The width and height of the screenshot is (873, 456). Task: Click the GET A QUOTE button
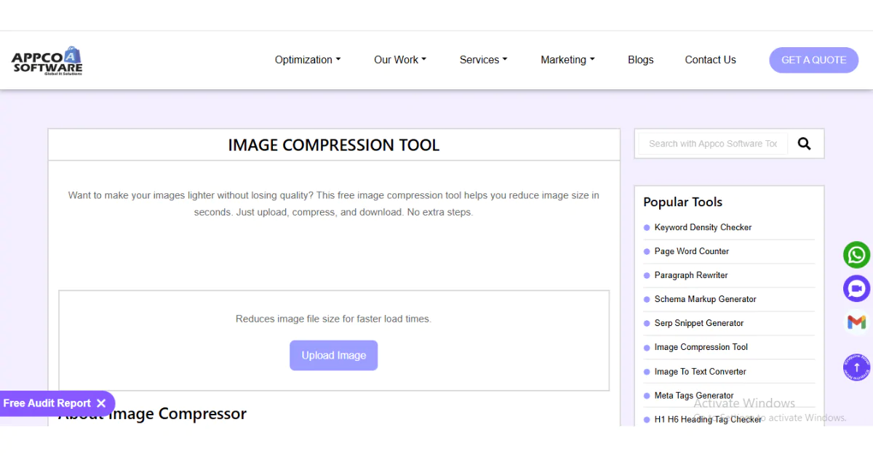pyautogui.click(x=813, y=60)
